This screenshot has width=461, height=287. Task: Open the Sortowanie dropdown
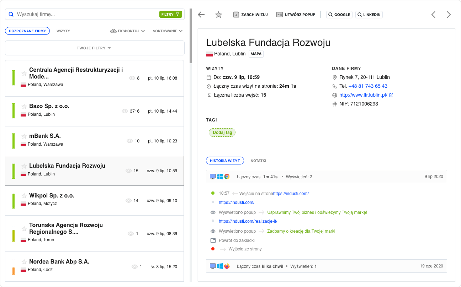click(x=168, y=31)
